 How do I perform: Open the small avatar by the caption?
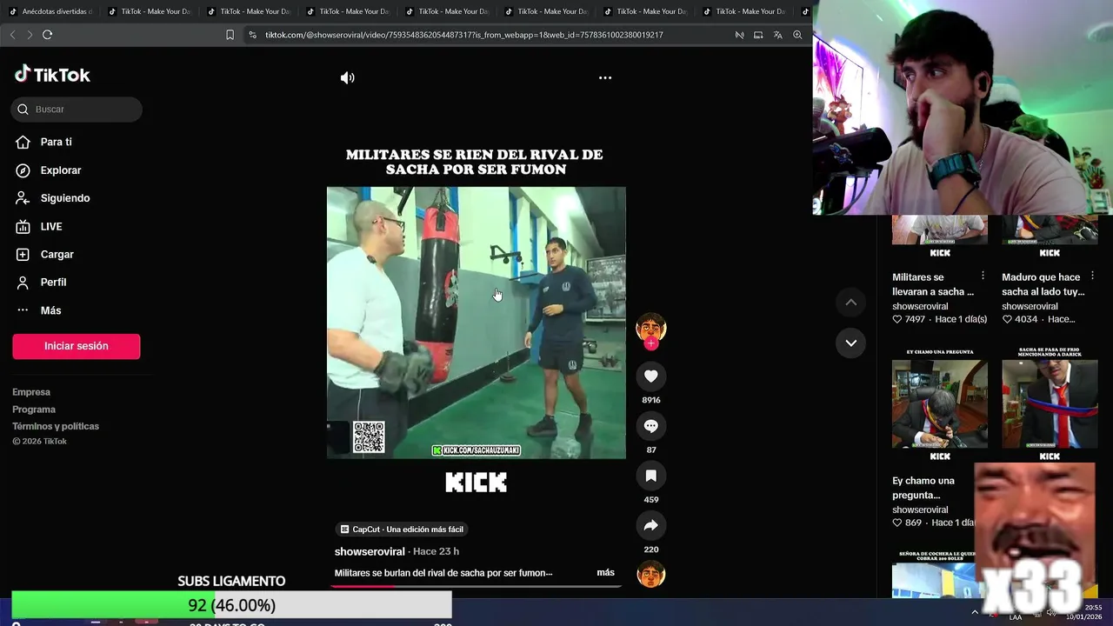(650, 574)
